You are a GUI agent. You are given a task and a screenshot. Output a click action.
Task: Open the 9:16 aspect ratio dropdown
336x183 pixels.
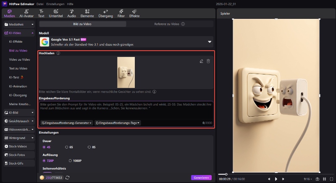[308, 179]
